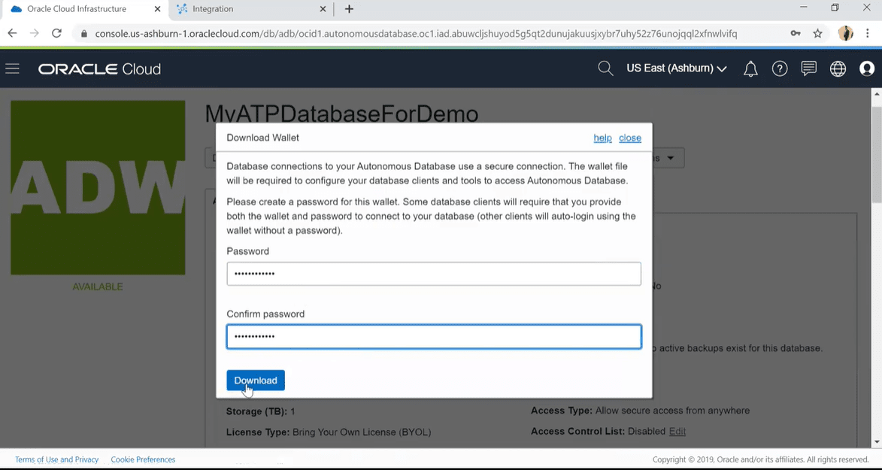Open the support chat icon

(x=809, y=68)
